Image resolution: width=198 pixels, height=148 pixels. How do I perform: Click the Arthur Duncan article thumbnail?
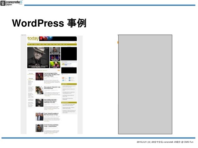[39, 76]
